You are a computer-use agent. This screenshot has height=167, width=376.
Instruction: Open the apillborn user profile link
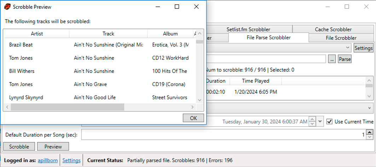pyautogui.click(x=48, y=160)
